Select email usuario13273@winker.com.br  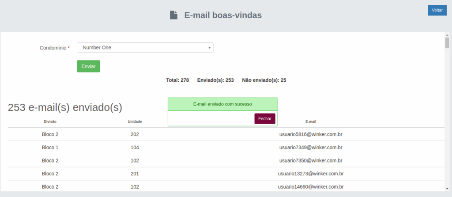point(311,174)
